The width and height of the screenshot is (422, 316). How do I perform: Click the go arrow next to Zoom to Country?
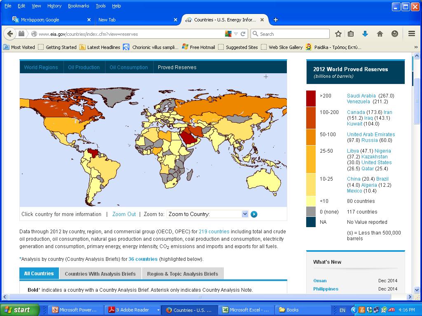(254, 214)
